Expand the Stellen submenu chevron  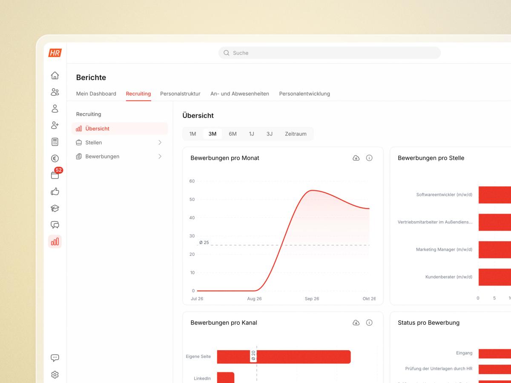(160, 143)
